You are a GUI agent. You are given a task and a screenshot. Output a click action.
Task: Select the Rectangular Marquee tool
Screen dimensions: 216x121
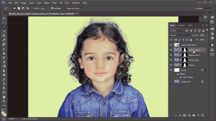pos(4,23)
